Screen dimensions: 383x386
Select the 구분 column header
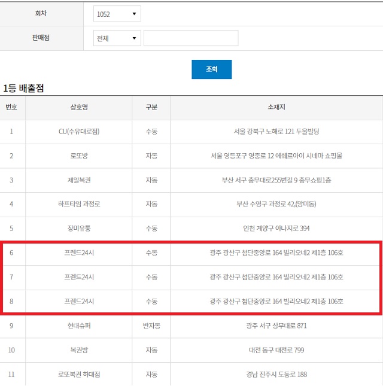click(151, 107)
